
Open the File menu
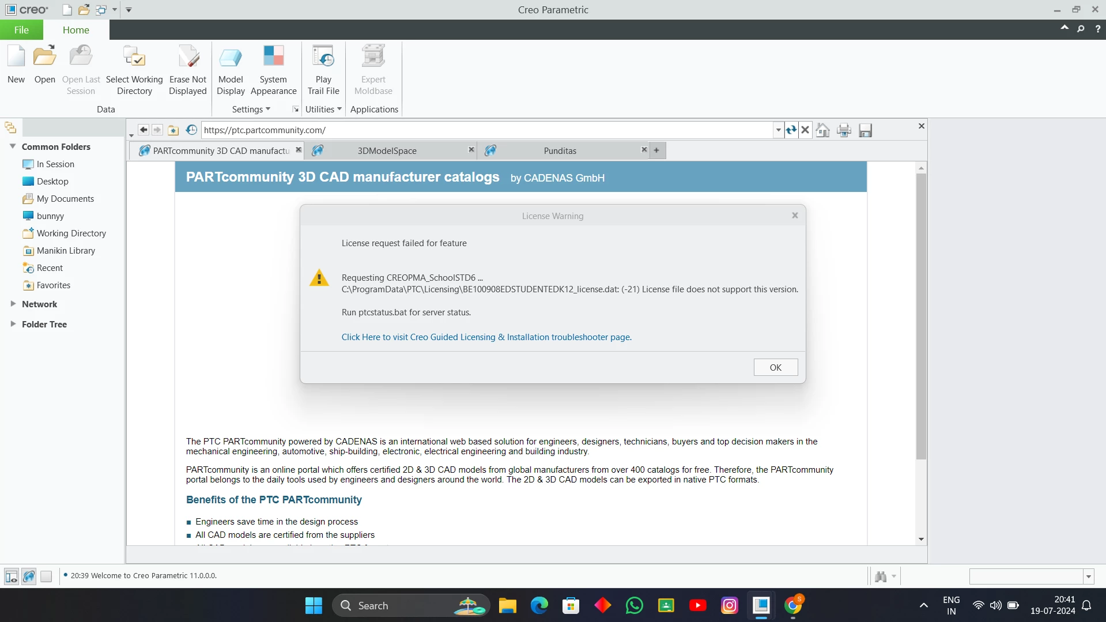click(x=21, y=30)
